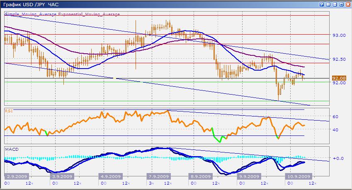
Task: Minimize the USD/JPY chart window
Action: click(x=335, y=4)
